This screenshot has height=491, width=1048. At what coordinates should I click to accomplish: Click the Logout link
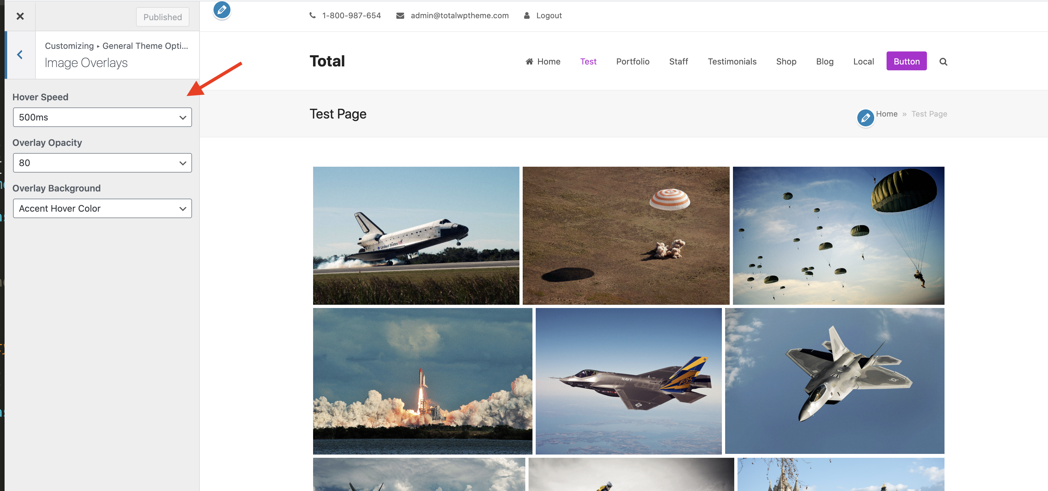549,16
